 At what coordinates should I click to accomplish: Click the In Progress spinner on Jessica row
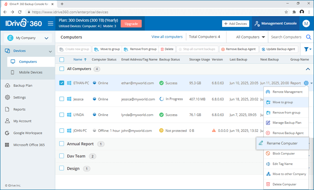coord(161,99)
